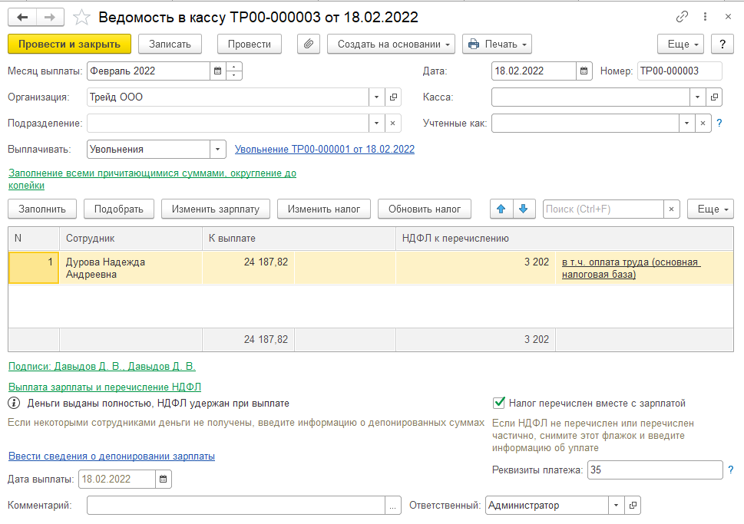Move row down with blue down arrow
The image size is (744, 524).
(524, 209)
